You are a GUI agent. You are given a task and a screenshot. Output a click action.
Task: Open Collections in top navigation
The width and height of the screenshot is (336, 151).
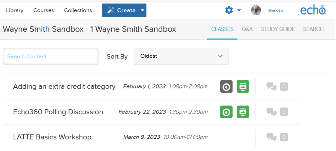click(x=78, y=11)
